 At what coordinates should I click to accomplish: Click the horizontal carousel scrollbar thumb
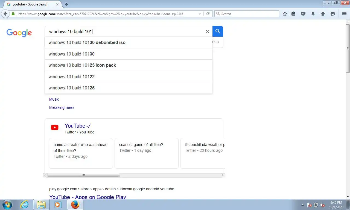pyautogui.click(x=84, y=175)
